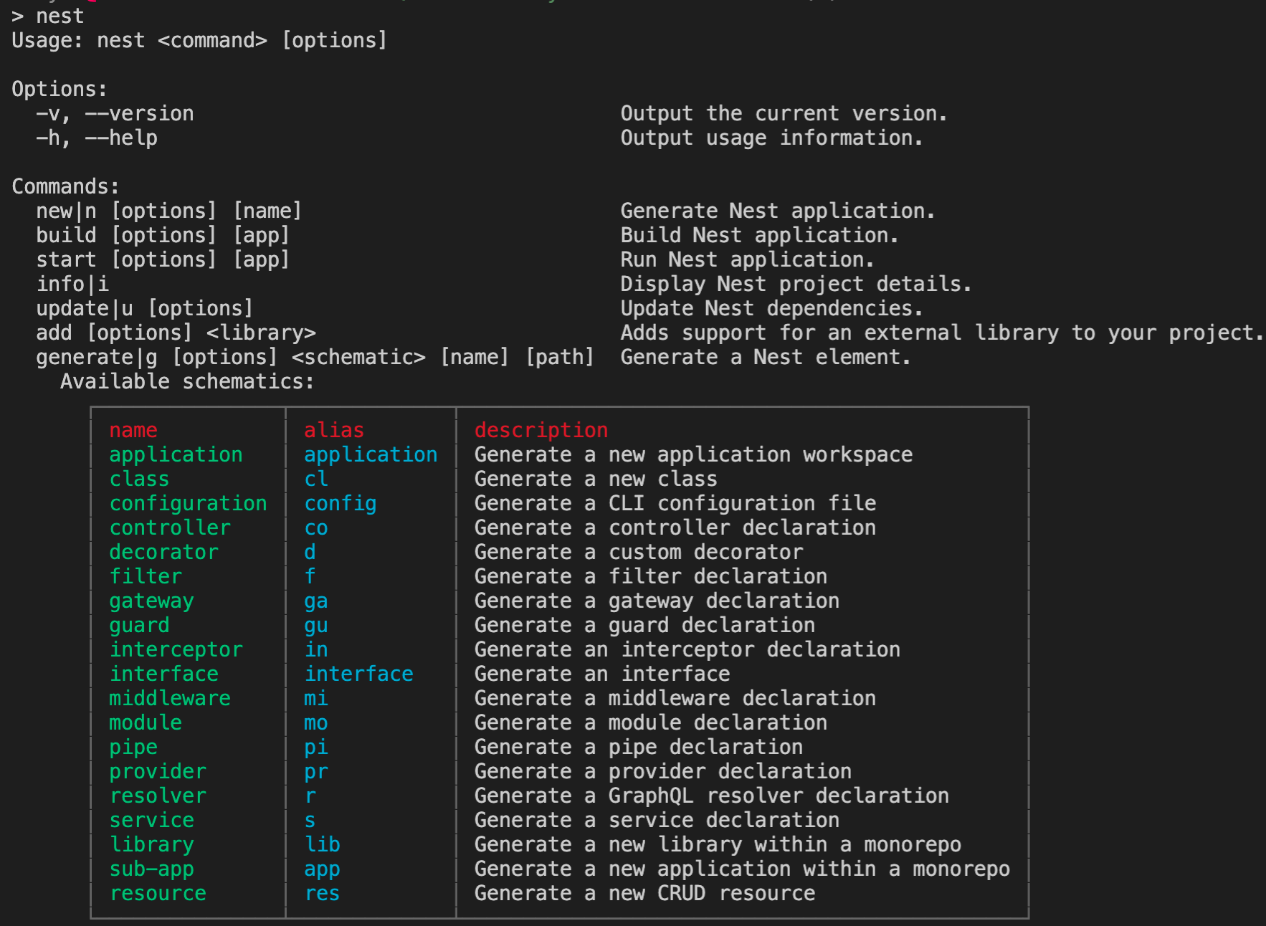
Task: Click 'Generate Nest application.' description
Action: (778, 211)
